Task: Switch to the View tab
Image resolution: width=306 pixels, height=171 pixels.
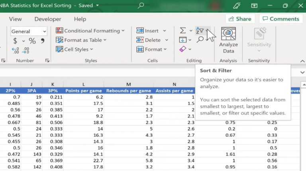Action: point(16,19)
